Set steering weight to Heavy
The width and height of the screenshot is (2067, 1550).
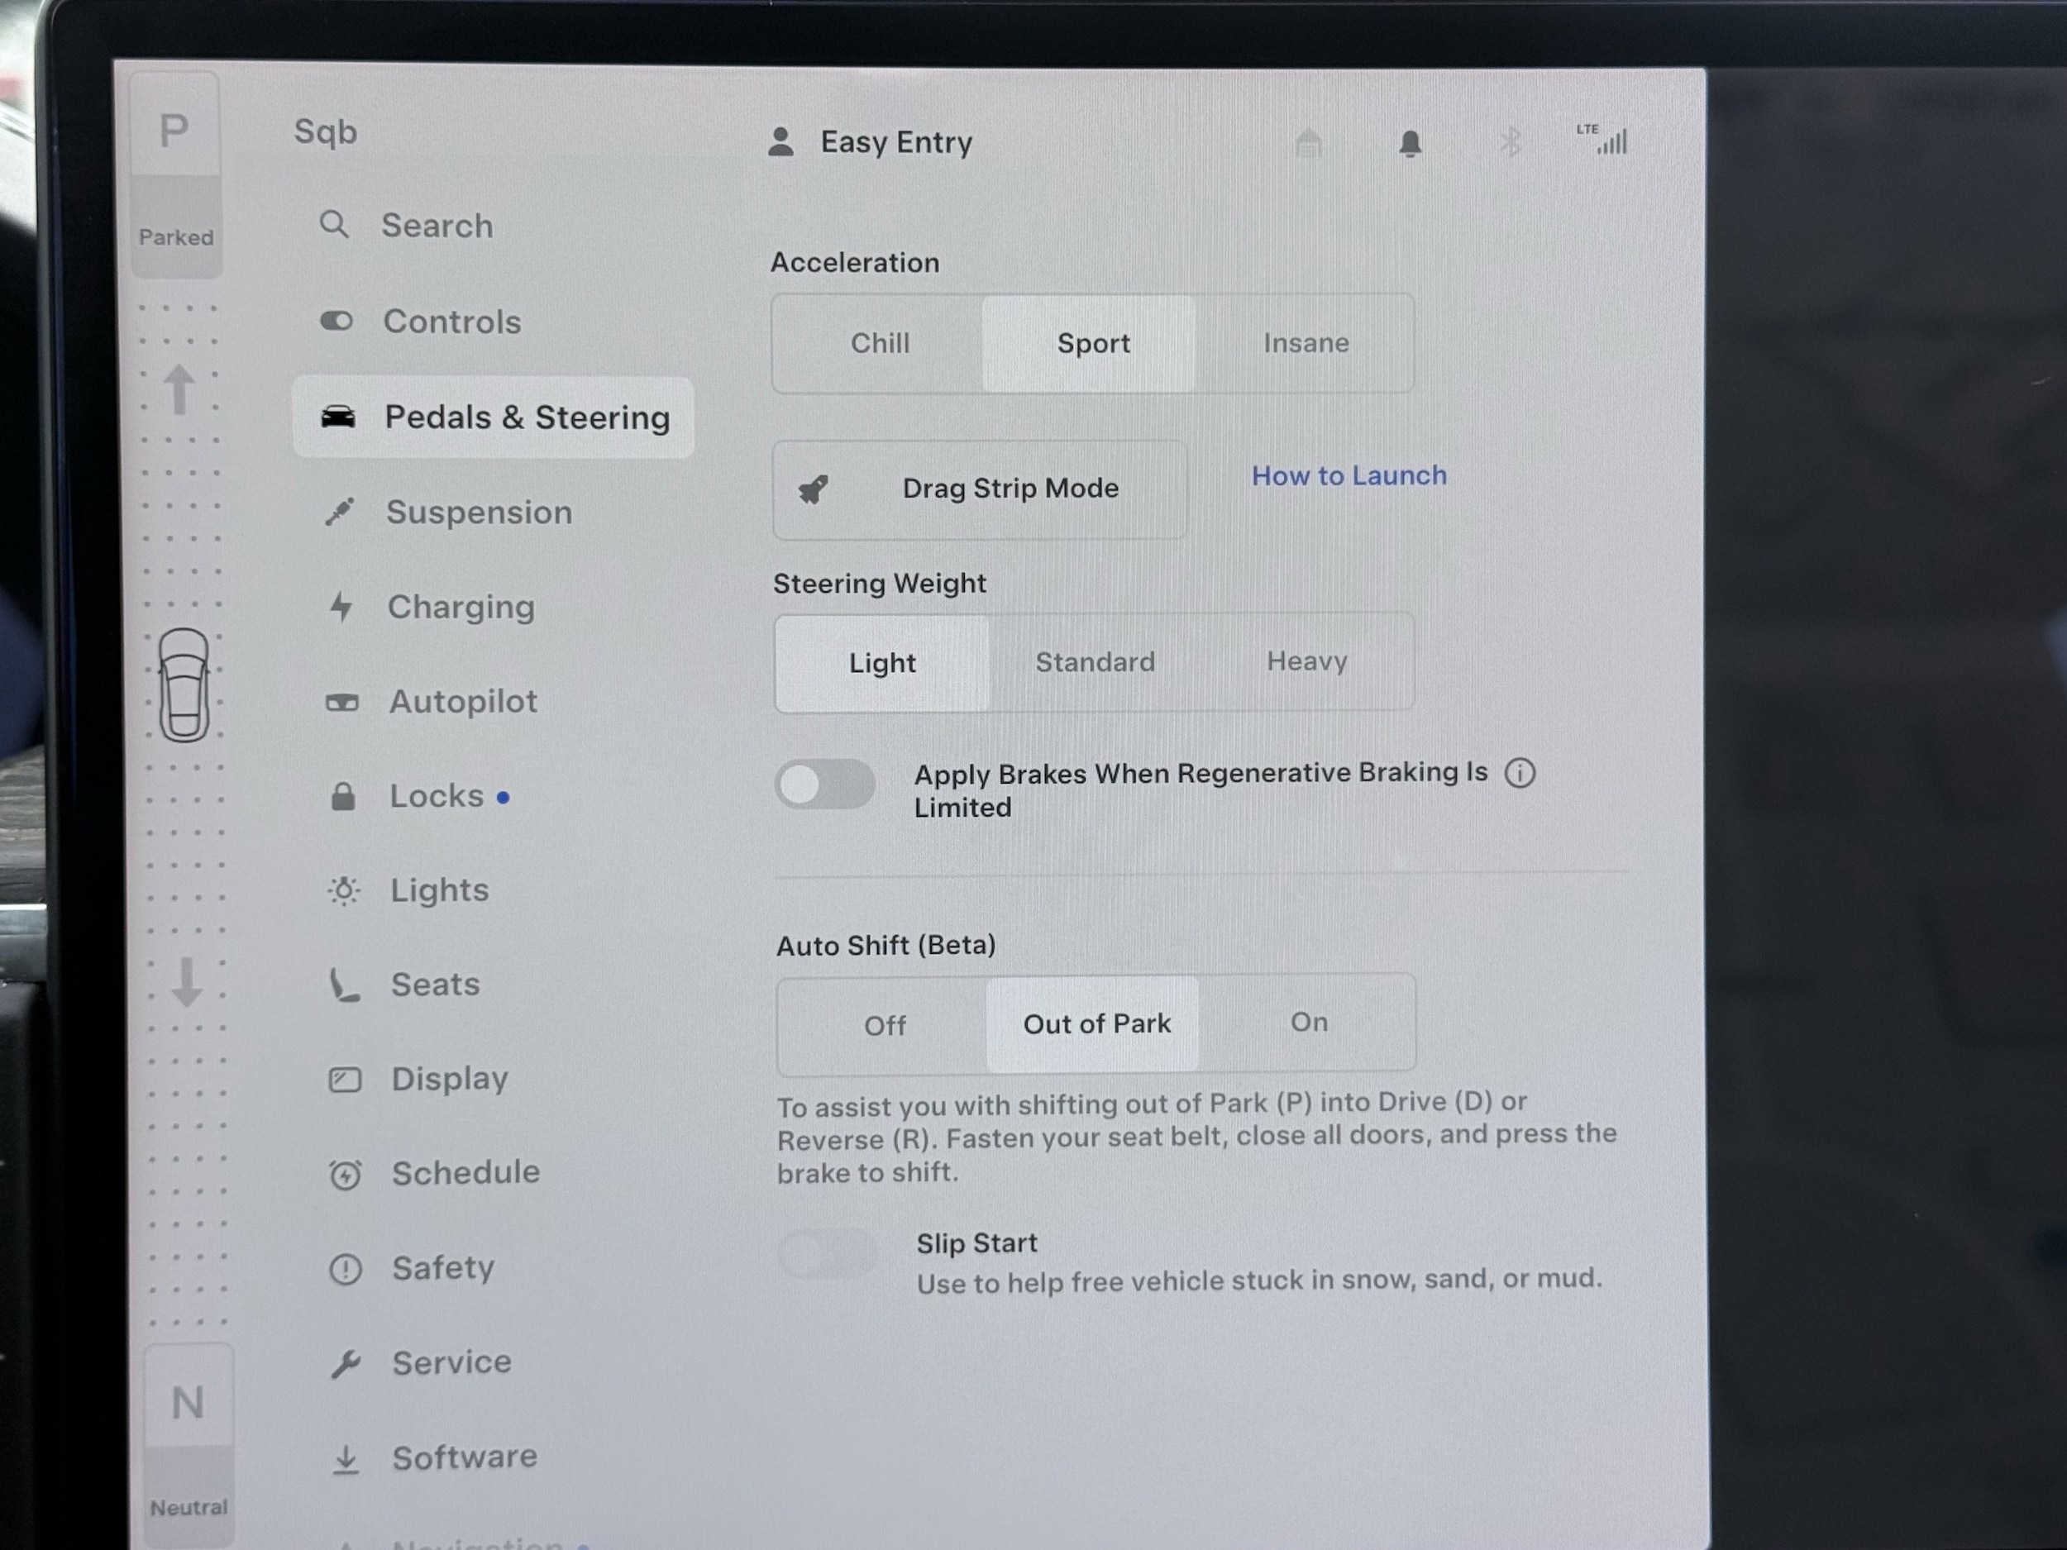1306,661
